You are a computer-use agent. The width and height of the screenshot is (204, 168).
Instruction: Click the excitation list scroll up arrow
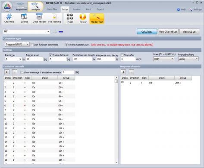click(116, 78)
